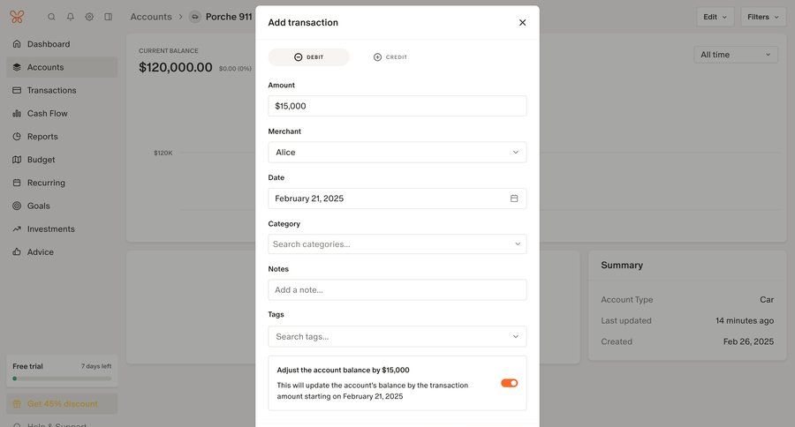
Task: Open notifications bell icon
Action: pyautogui.click(x=71, y=17)
